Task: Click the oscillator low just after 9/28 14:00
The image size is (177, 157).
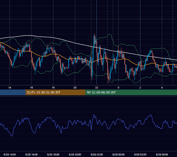Action: [12, 136]
